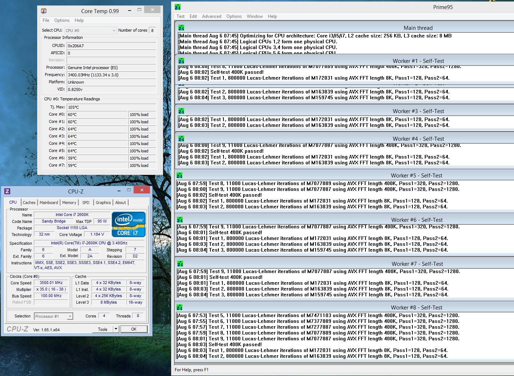Select the CPU tab in CPU-Z
The width and height of the screenshot is (514, 376).
coord(13,202)
